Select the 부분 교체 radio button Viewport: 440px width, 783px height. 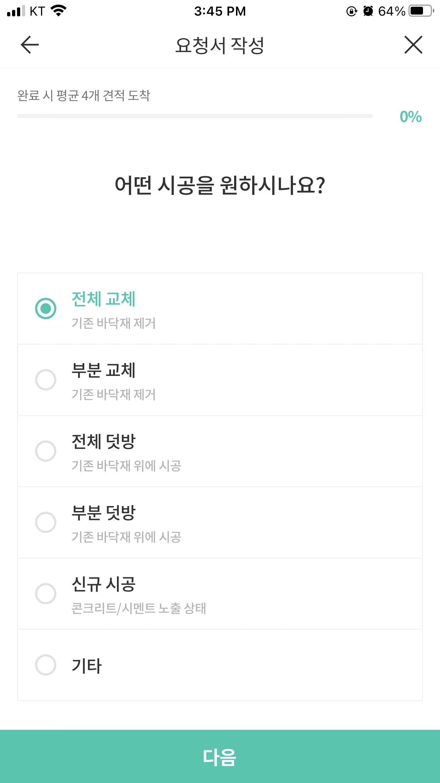click(x=46, y=380)
